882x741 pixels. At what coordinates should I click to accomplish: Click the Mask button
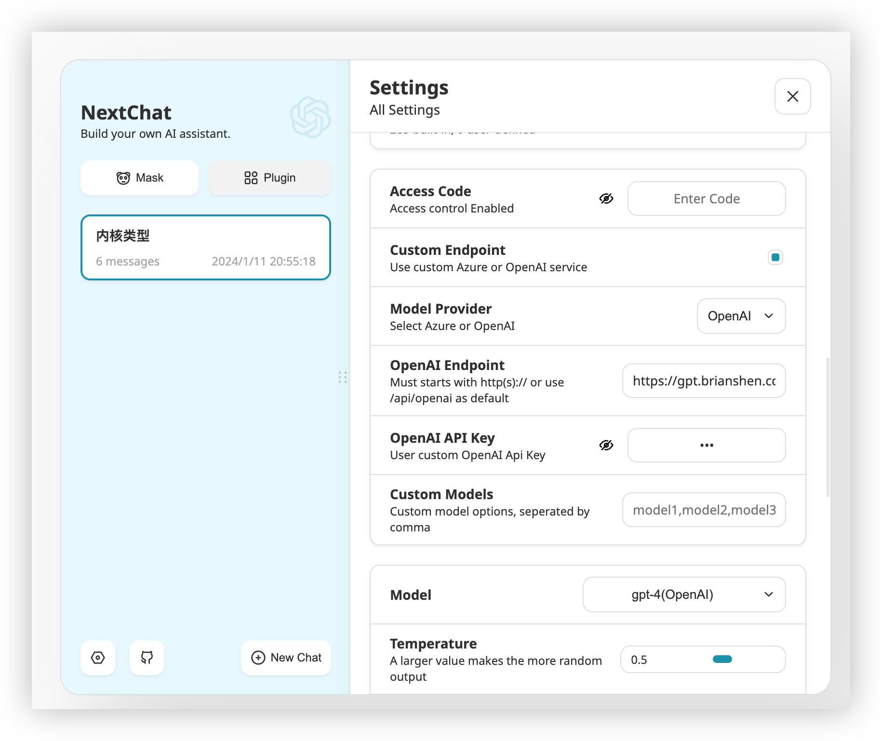139,178
